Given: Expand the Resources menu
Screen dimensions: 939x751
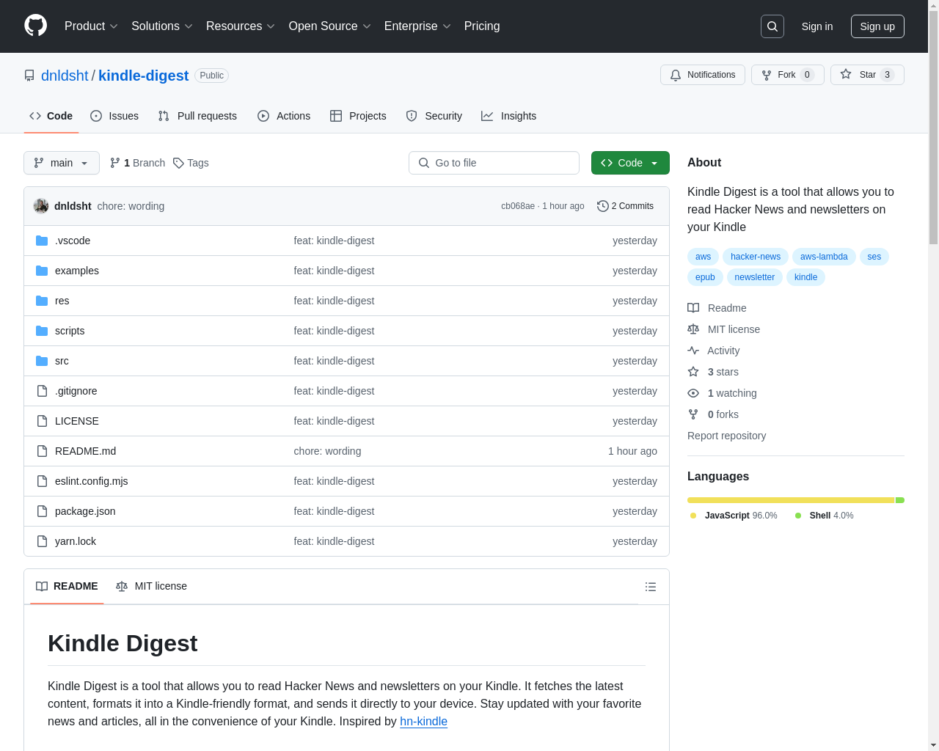Looking at the screenshot, I should 241,26.
